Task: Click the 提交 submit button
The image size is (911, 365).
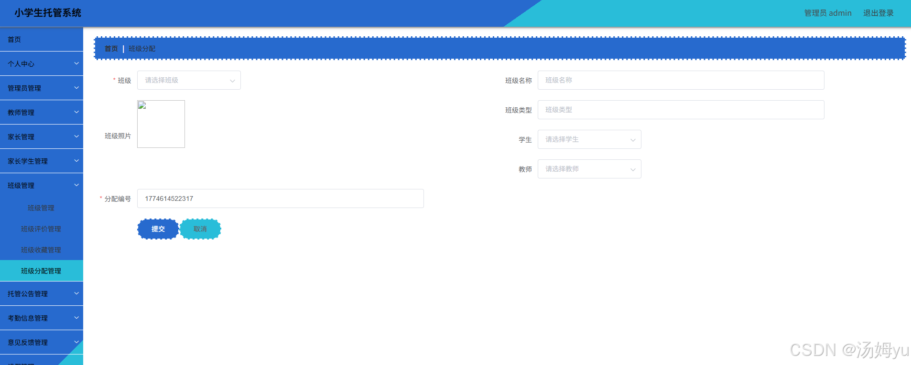Action: 158,229
